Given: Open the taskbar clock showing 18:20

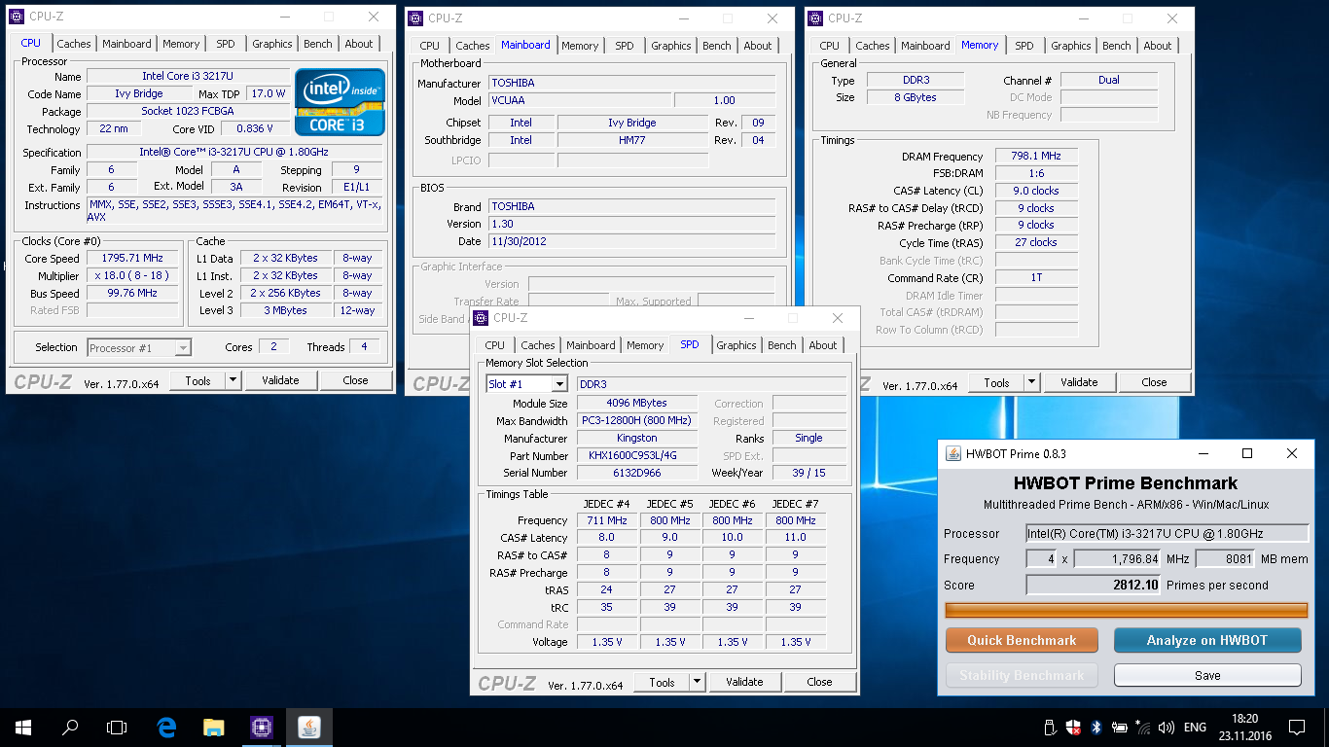Looking at the screenshot, I should click(x=1243, y=727).
